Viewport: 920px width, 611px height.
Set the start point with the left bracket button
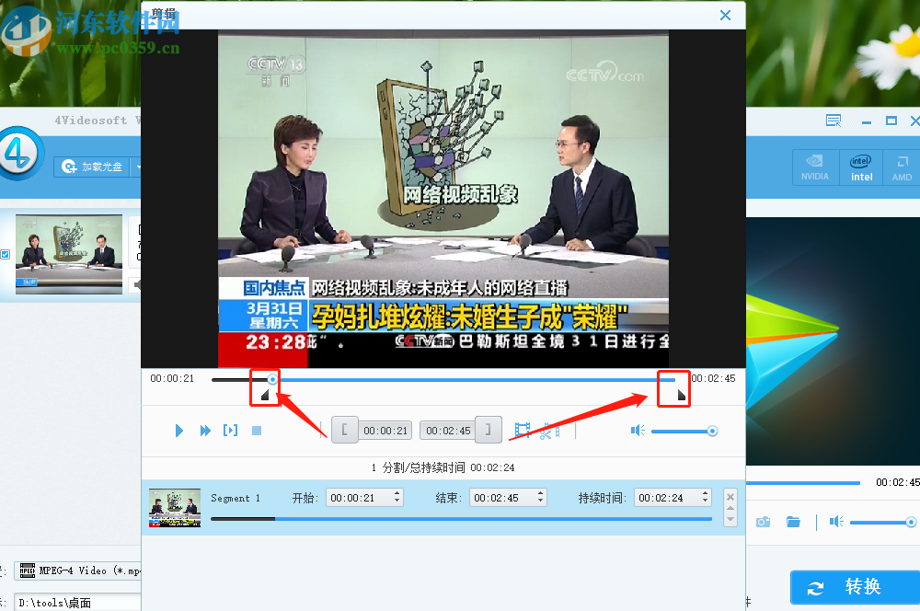pyautogui.click(x=345, y=430)
